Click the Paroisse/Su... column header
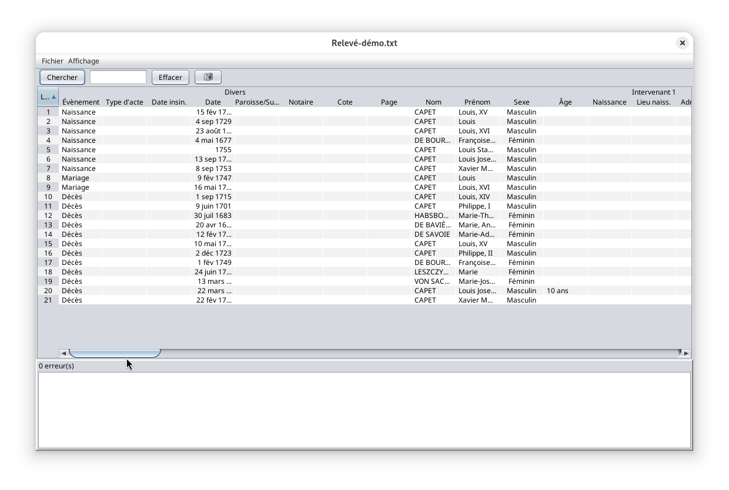729x490 pixels. [257, 102]
